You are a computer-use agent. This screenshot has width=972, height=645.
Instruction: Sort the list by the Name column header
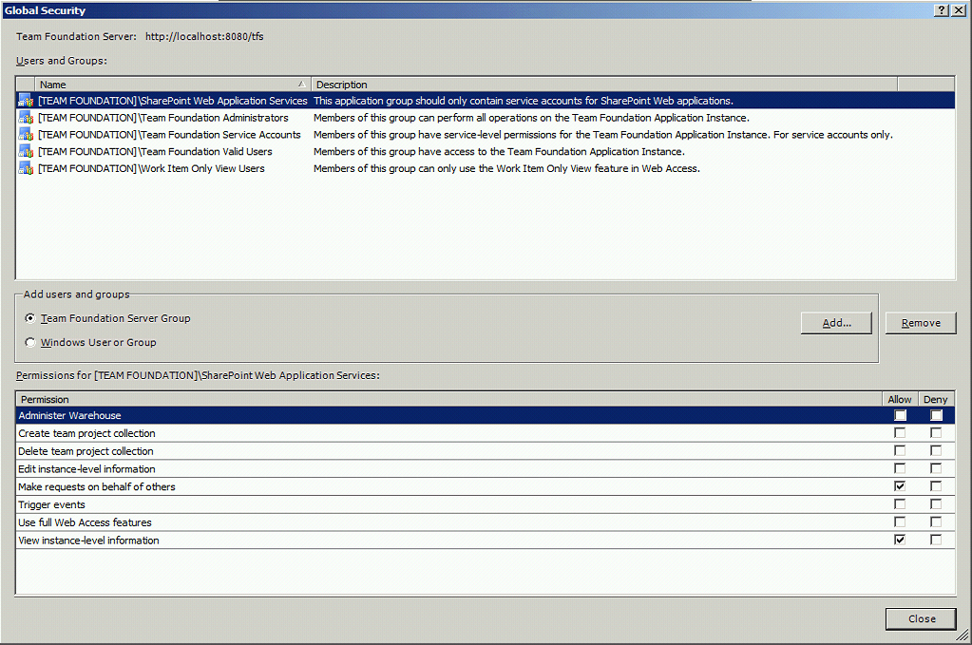click(173, 85)
